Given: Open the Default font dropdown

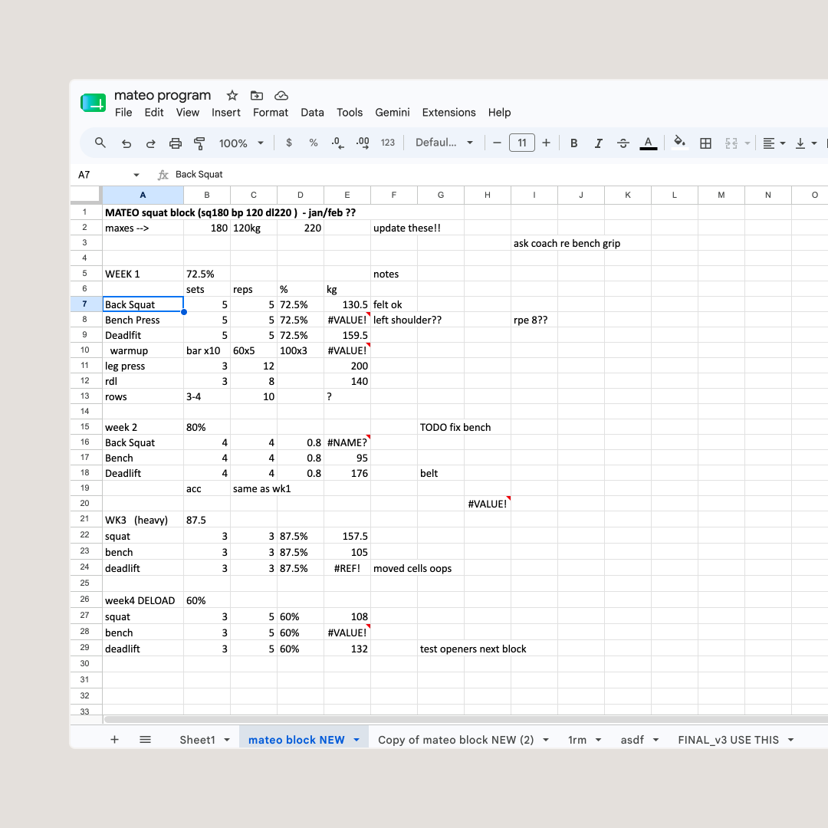Looking at the screenshot, I should click(x=444, y=143).
